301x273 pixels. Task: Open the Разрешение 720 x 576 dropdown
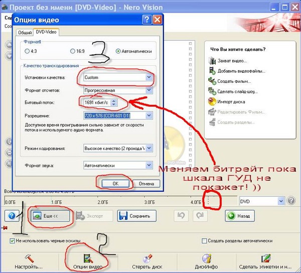pyautogui.click(x=118, y=115)
